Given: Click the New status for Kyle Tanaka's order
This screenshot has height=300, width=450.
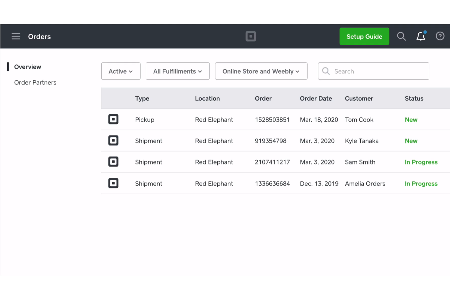Looking at the screenshot, I should [411, 141].
